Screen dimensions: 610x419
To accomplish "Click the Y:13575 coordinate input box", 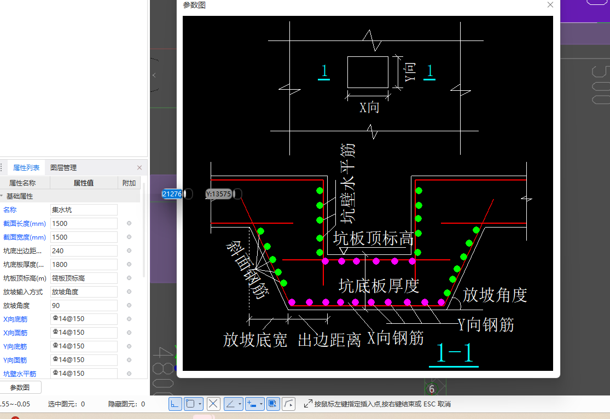I will [219, 194].
